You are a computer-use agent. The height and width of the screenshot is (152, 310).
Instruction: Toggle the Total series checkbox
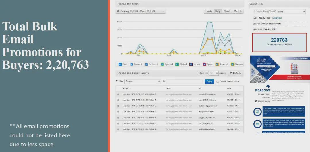120,64
